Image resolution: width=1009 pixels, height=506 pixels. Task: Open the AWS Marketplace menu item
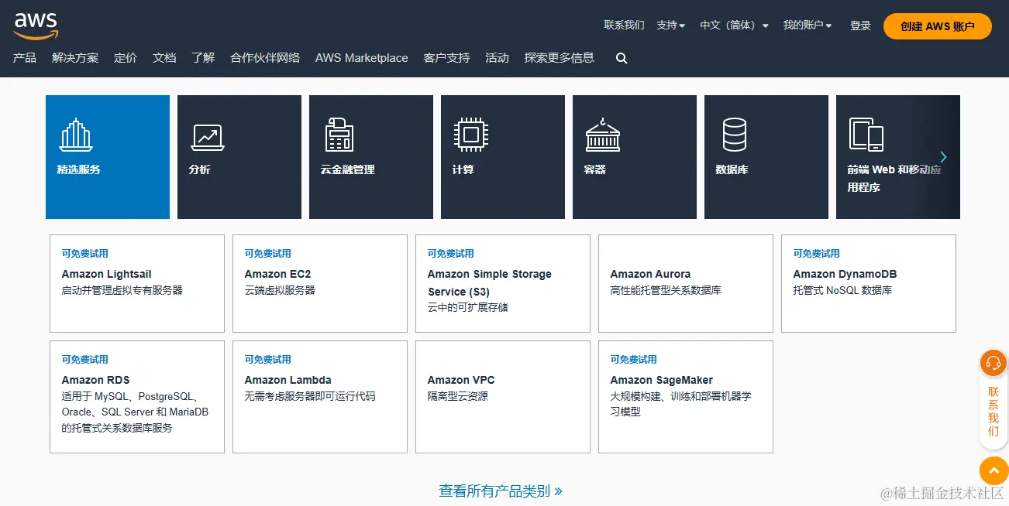click(x=361, y=58)
